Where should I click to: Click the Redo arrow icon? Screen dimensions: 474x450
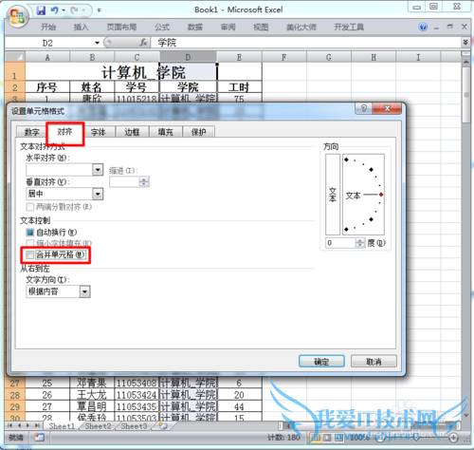(75, 10)
